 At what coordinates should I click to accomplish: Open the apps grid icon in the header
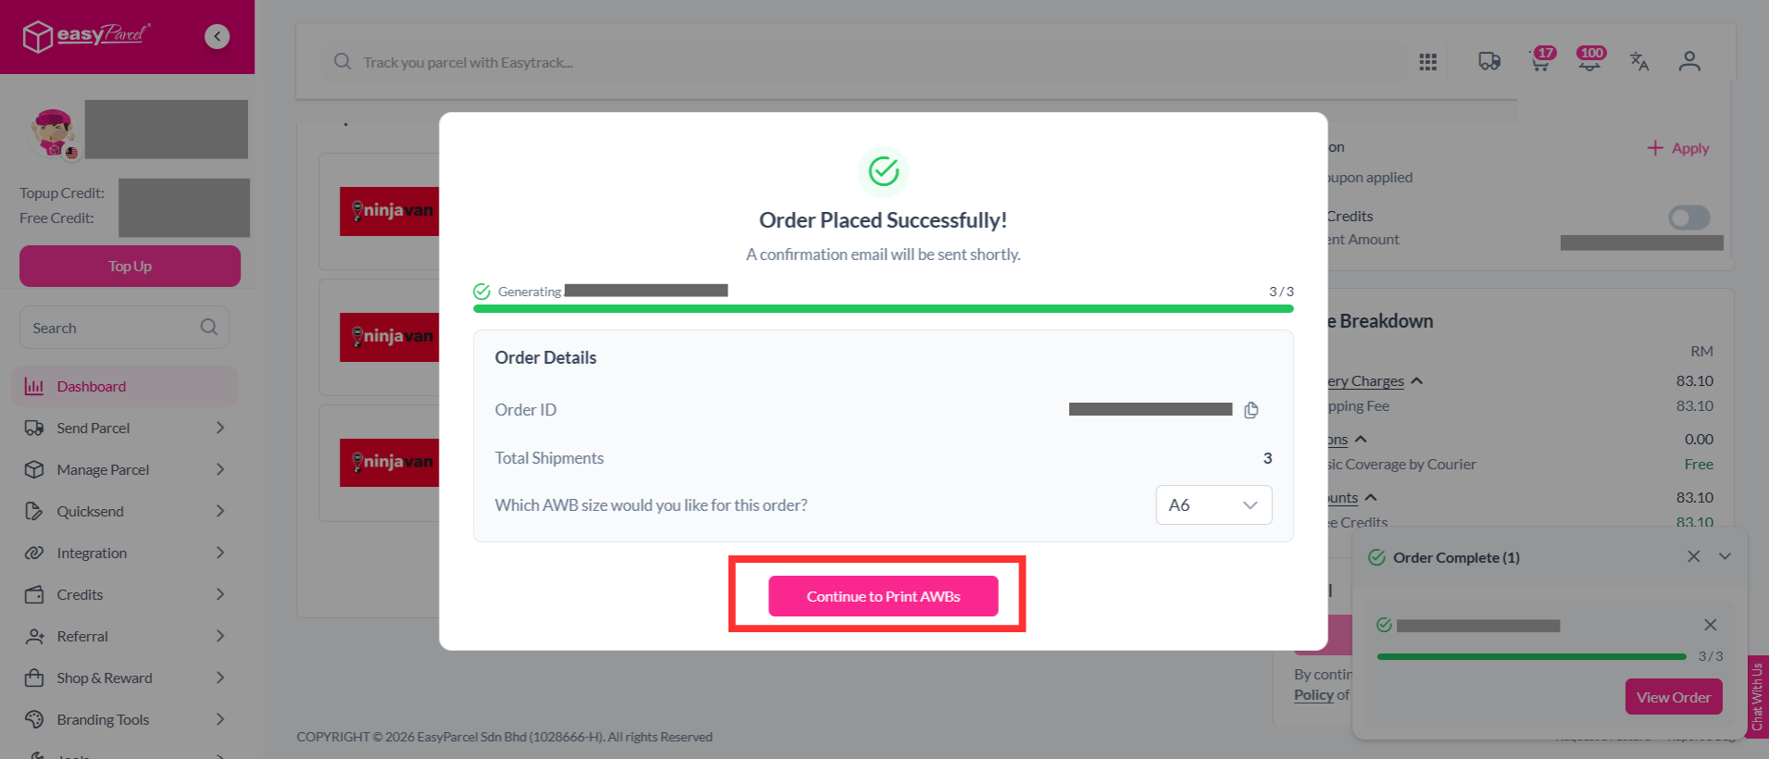coord(1428,62)
